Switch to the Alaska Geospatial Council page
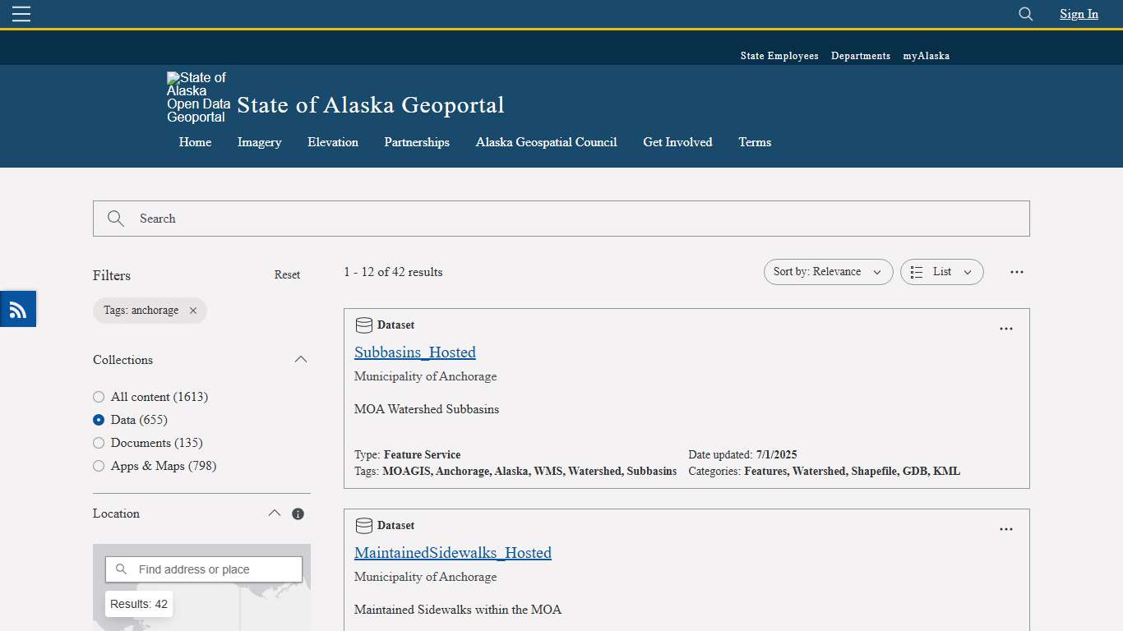 click(546, 142)
